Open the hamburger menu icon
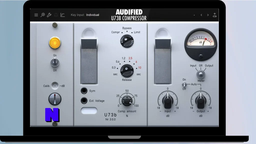This screenshot has height=144, width=256. click(x=36, y=15)
